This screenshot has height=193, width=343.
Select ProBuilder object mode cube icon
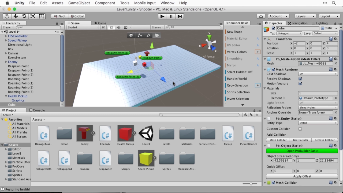pyautogui.click(x=131, y=35)
